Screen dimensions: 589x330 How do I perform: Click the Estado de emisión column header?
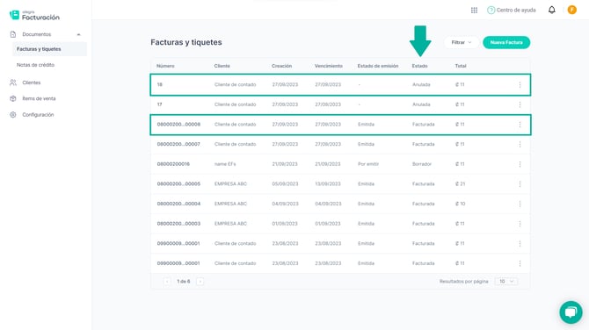click(378, 66)
